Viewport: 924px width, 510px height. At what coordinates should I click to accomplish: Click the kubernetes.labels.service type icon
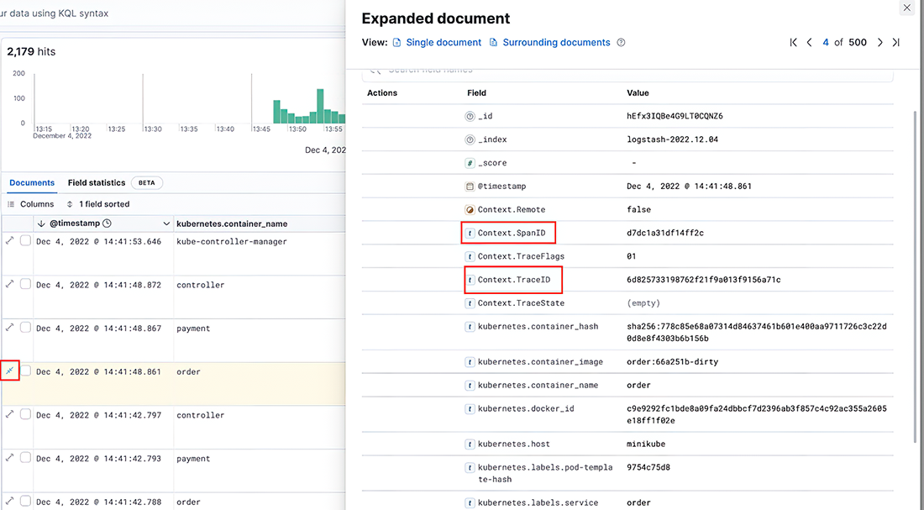[x=470, y=503]
